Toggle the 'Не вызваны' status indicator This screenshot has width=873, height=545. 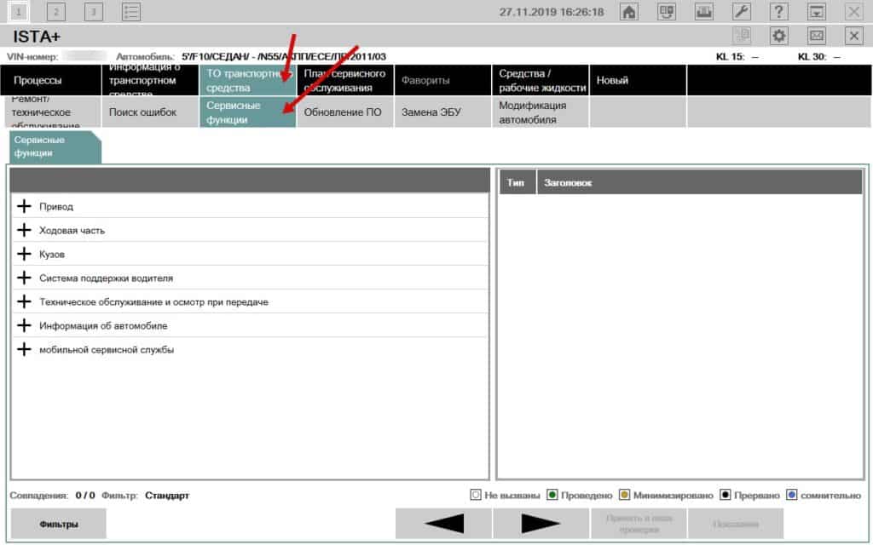tap(476, 495)
